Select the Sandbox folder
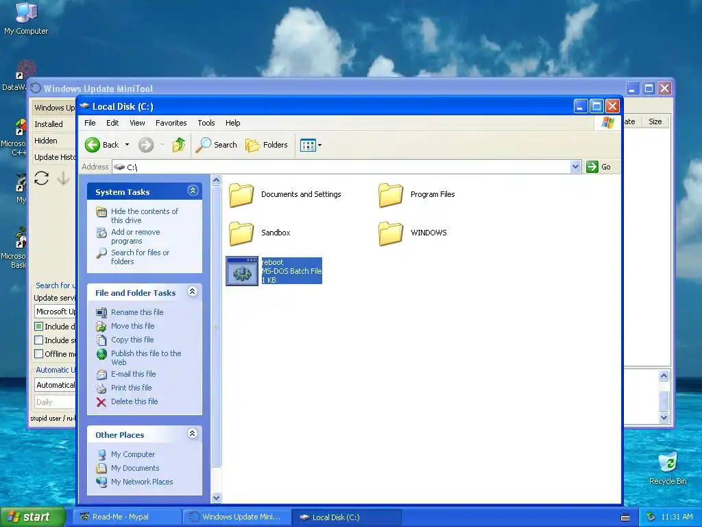The height and width of the screenshot is (527, 702). point(259,233)
